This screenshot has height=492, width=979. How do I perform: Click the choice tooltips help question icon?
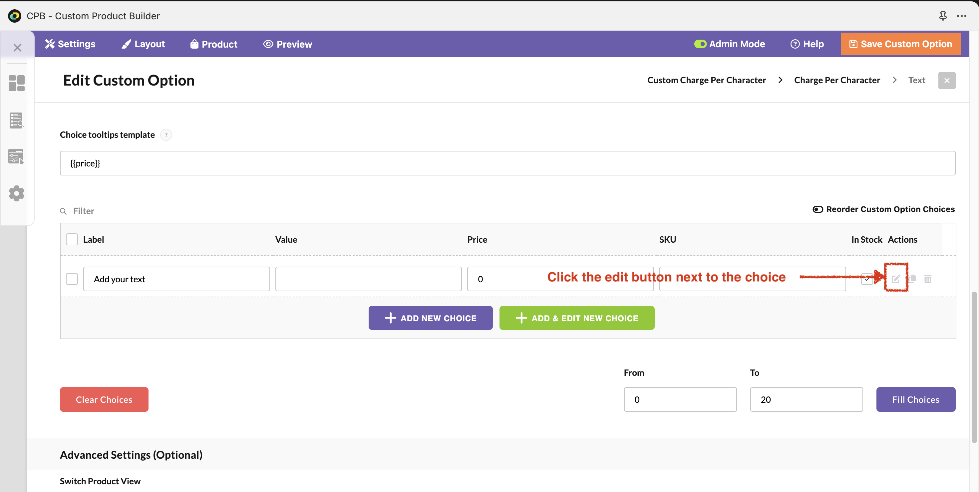[166, 135]
